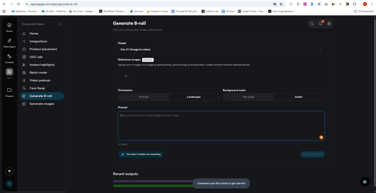Click the '0 / 1000' character counter
Screen dimensions: 376x193
tap(122, 144)
